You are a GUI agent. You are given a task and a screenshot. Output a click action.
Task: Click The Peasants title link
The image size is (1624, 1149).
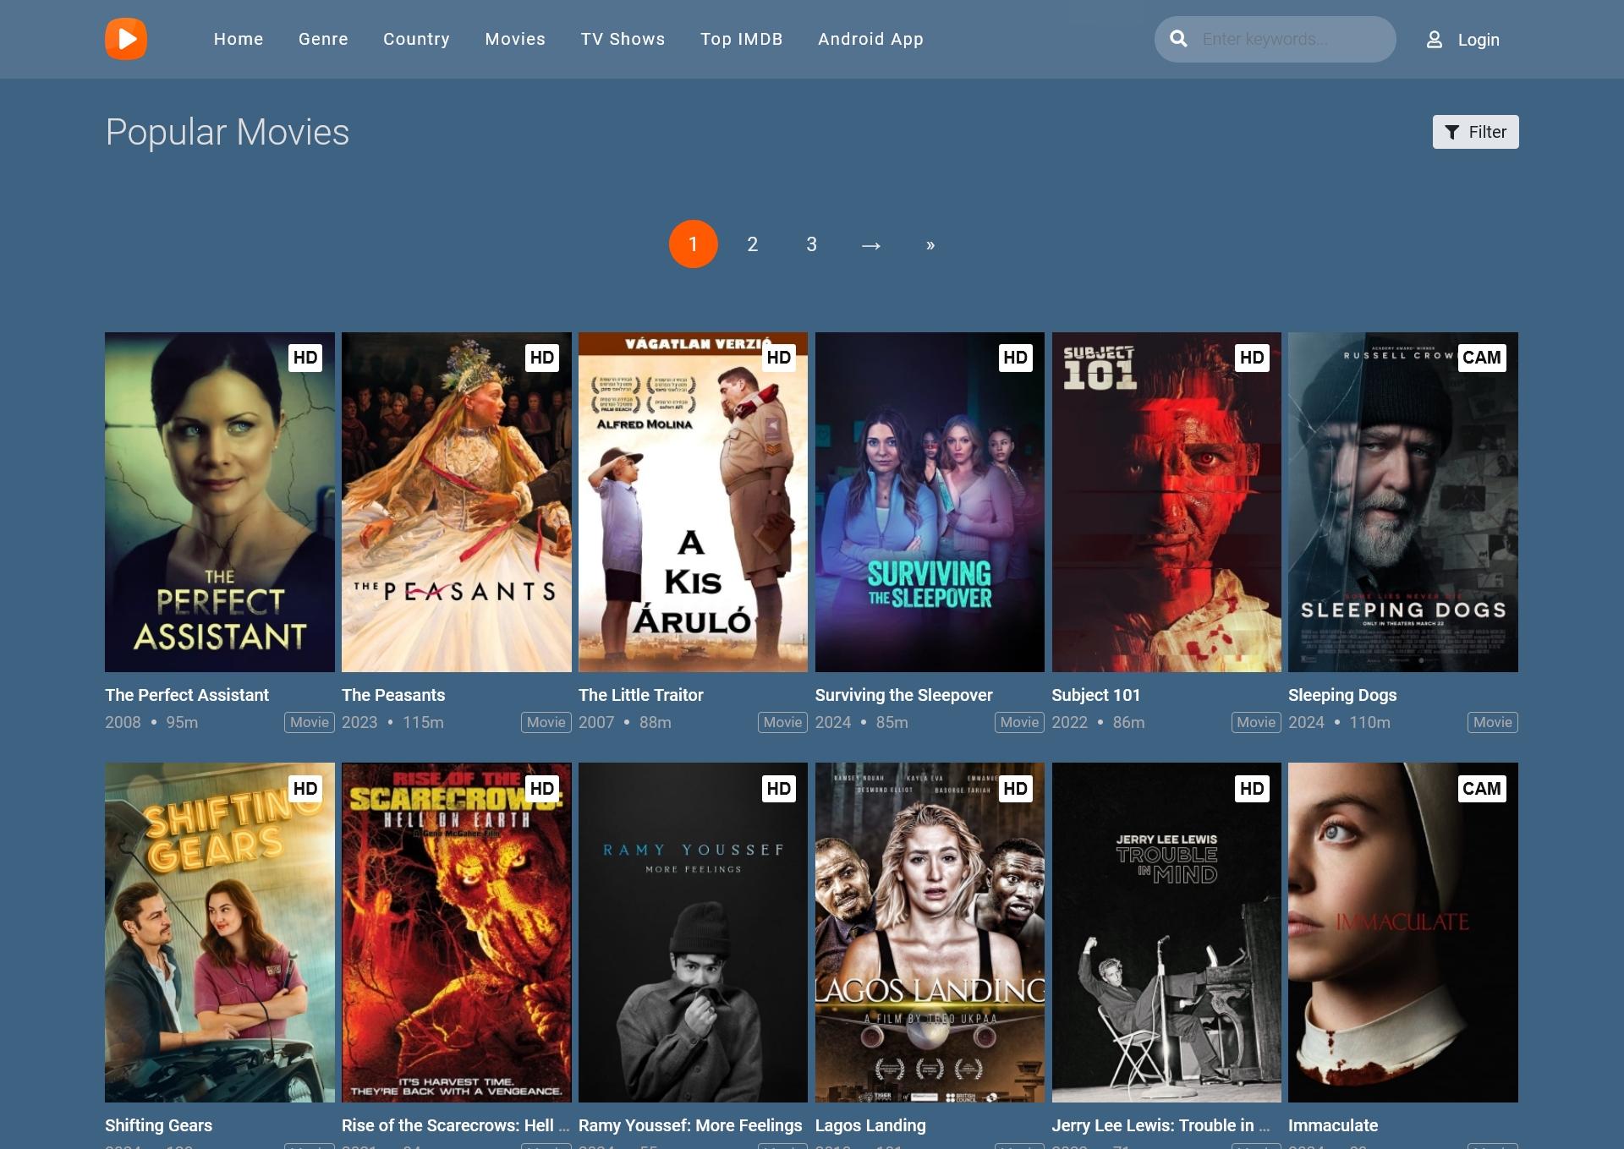tap(393, 695)
